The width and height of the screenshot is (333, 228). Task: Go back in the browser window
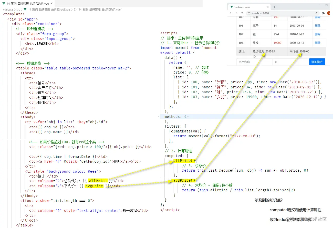[231, 13]
